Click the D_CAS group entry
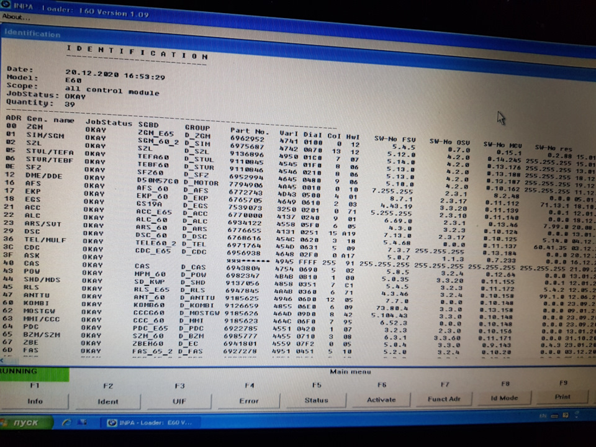Image resolution: width=596 pixels, height=447 pixels. point(193,267)
